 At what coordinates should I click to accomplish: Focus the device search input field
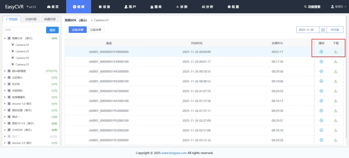(x=25, y=30)
